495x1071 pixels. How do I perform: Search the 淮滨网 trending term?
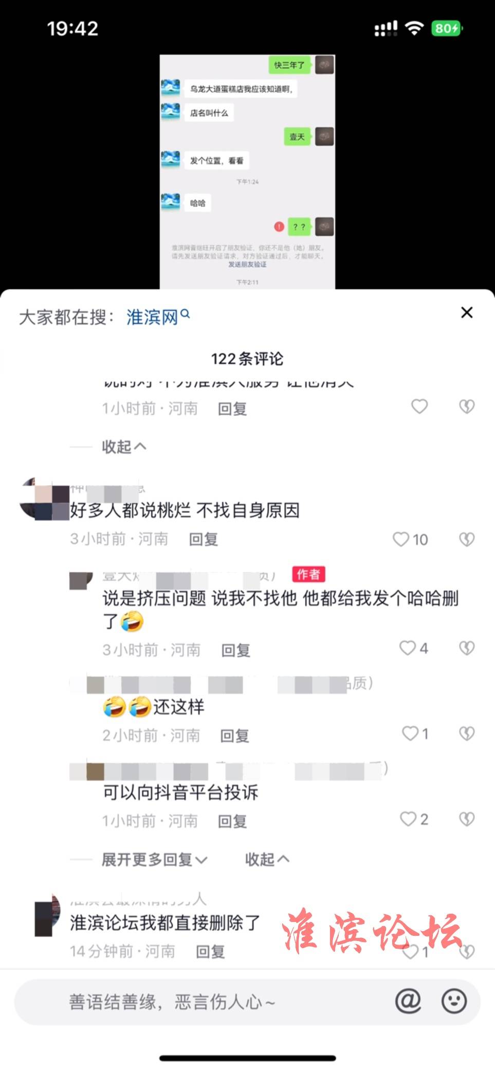click(x=158, y=317)
